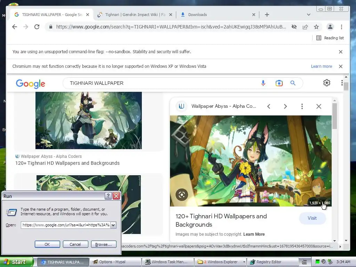Search by image with the camera icon
Screen dimensions: 356x267
279,83
